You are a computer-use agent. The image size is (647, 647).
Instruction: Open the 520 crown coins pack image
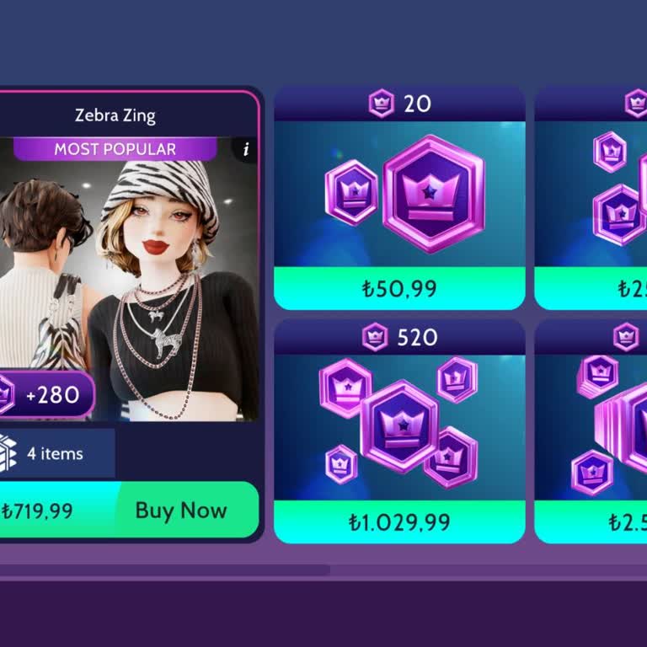point(399,427)
